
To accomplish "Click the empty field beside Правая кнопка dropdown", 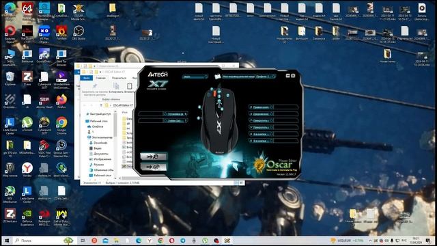I will (x=285, y=107).
